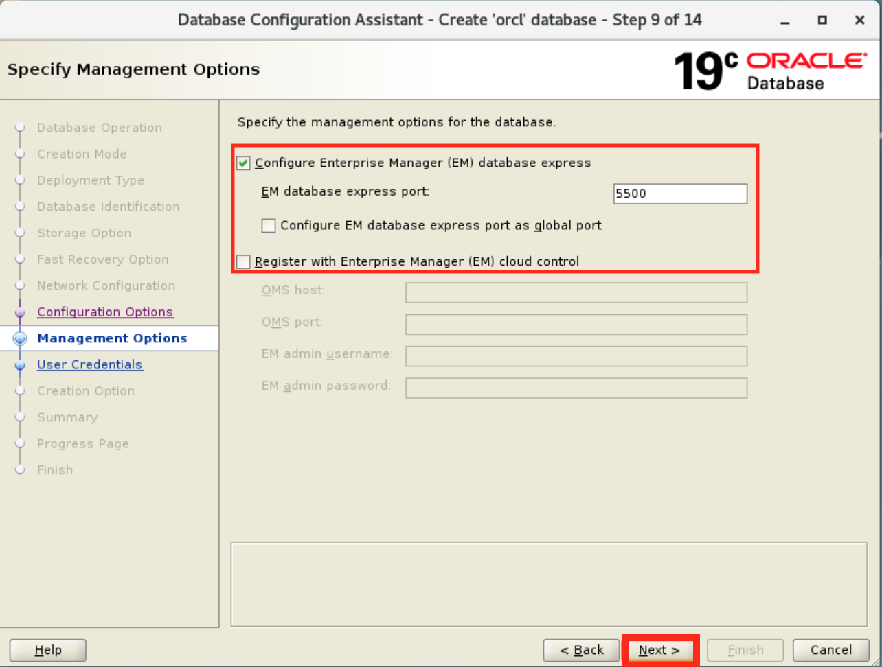Viewport: 882px width, 667px height.
Task: Maximize the Database Configuration Assistant window
Action: click(822, 21)
